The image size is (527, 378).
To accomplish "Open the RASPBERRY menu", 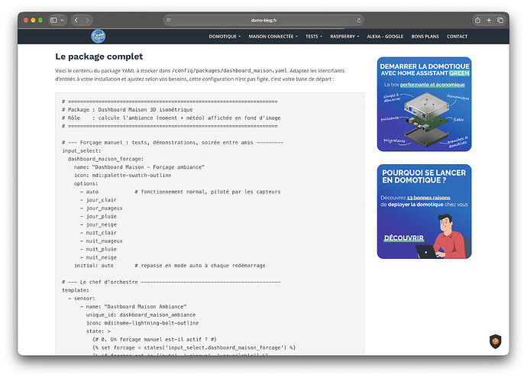I will click(x=344, y=37).
